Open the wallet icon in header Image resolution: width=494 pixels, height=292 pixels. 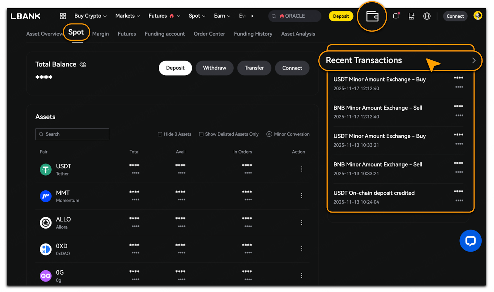372,16
